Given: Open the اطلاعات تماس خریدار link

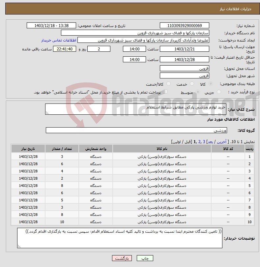Looking at the screenshot, I should 59,40.
